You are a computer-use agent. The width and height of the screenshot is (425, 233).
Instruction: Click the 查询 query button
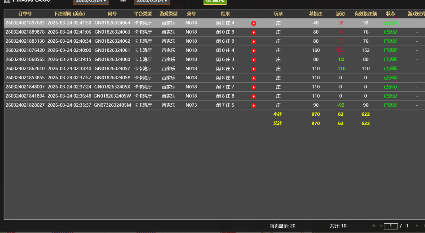(x=215, y=2)
